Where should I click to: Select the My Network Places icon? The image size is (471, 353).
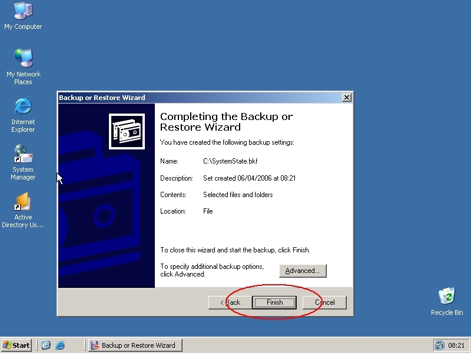(23, 67)
